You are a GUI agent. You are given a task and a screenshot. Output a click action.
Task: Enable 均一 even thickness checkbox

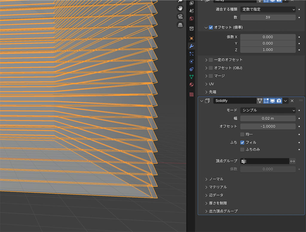tap(242, 134)
